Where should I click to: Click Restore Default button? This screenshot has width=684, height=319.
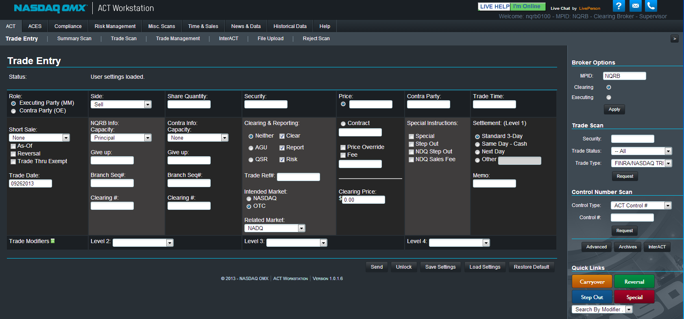[x=532, y=267]
